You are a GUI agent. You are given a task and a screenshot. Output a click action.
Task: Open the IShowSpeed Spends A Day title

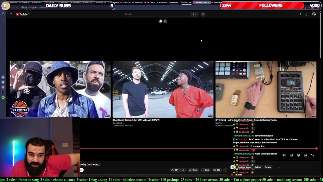[136, 120]
